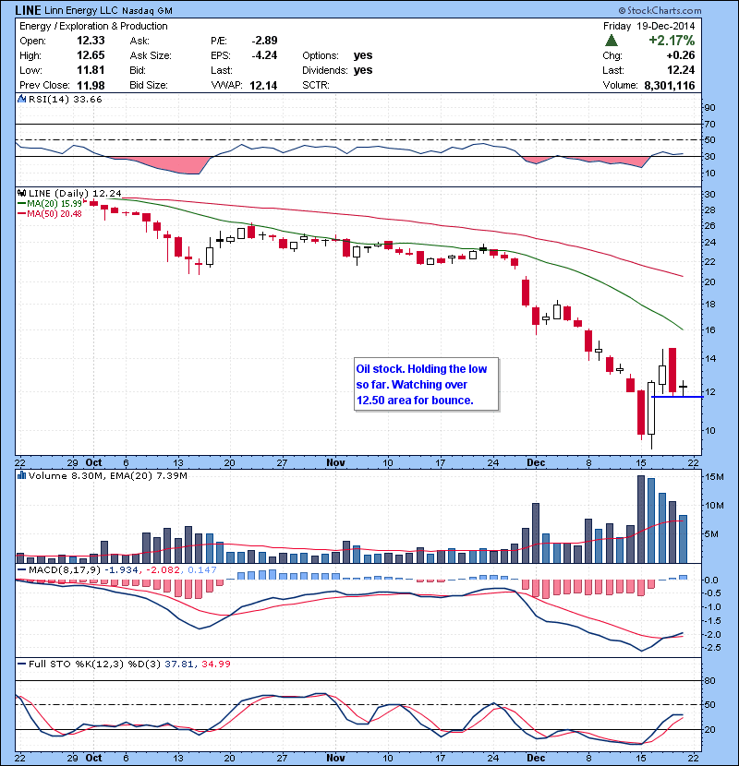
Task: Click the MACD(8,17,9) legend label
Action: [x=64, y=569]
